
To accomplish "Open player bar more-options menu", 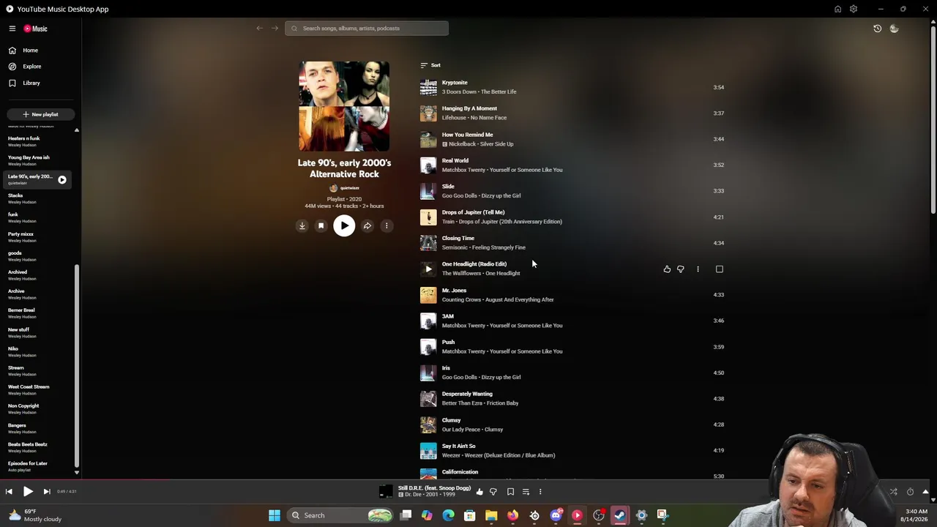I will [540, 492].
